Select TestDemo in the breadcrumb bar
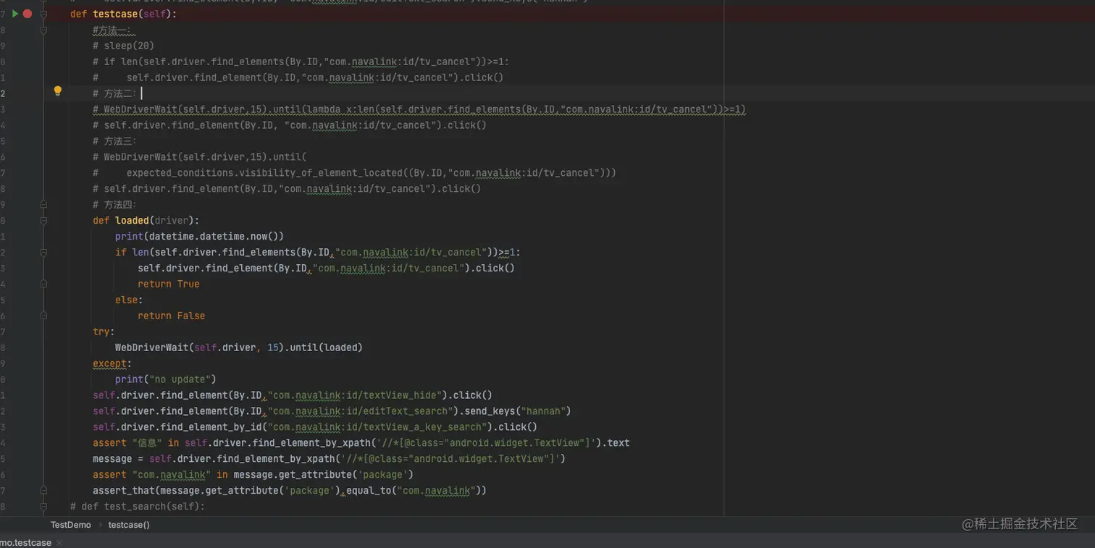This screenshot has width=1095, height=548. [70, 525]
